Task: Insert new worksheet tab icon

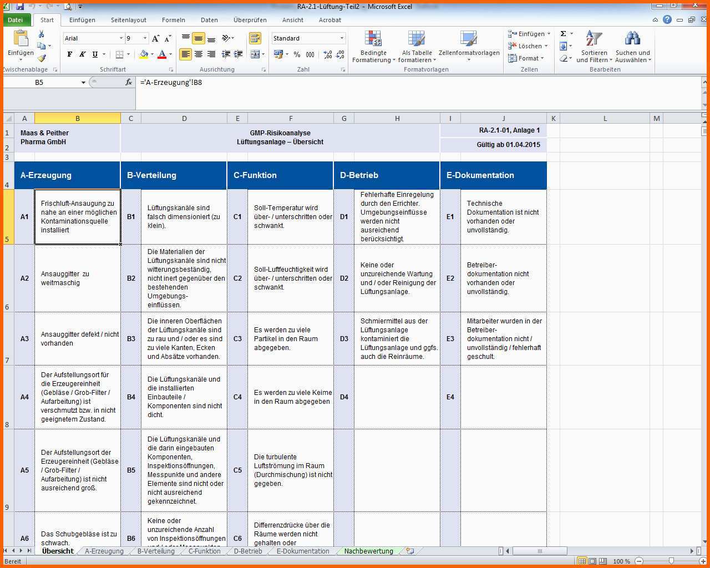Action: (410, 551)
